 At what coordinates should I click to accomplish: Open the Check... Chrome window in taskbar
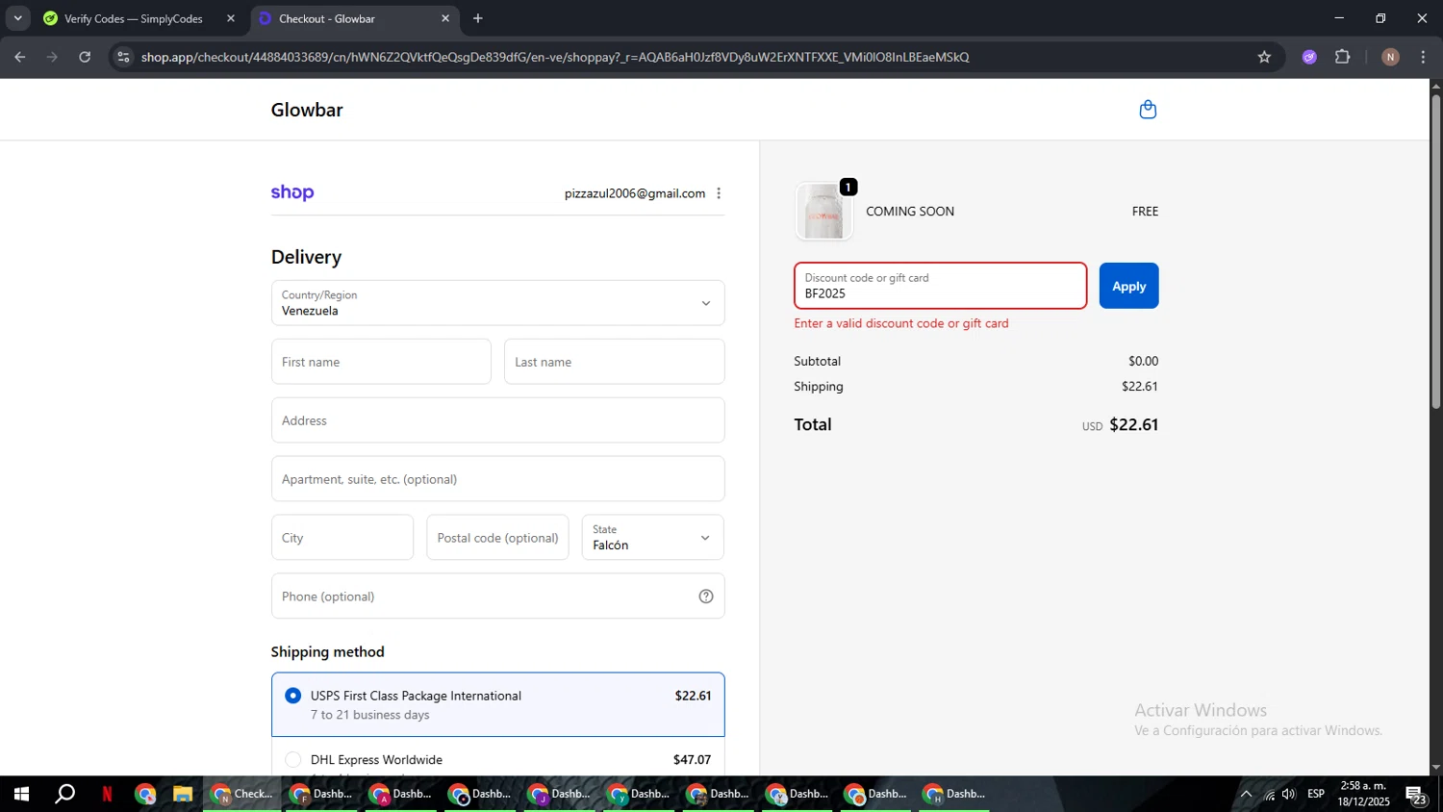242,794
